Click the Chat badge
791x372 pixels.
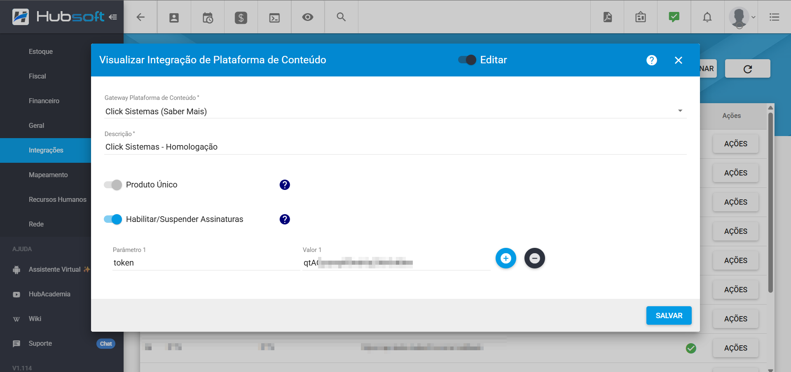pos(106,344)
